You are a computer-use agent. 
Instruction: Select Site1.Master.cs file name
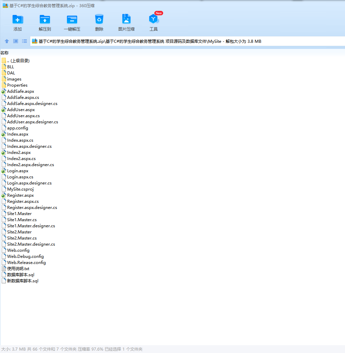[22, 219]
